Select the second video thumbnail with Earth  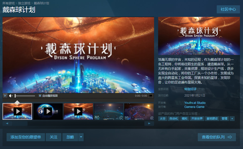point(48,111)
